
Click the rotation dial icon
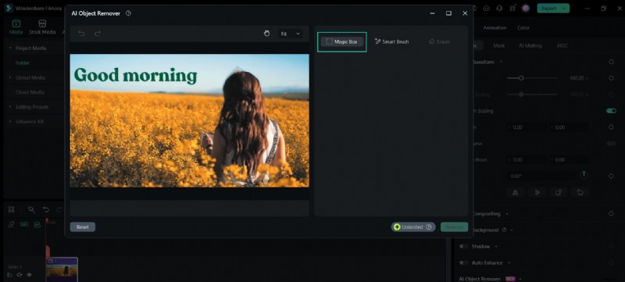pos(584,174)
